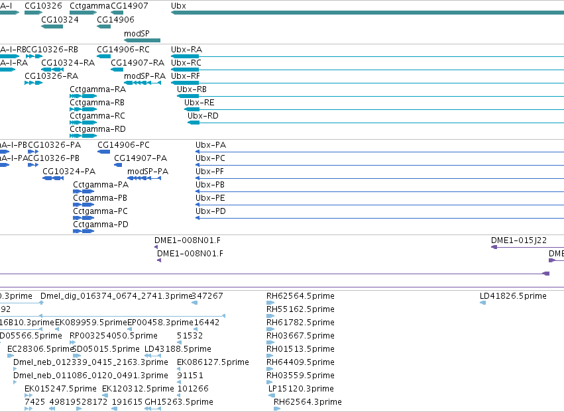Screen dimensions: 564x412
Task: Click the LP15120.3prime EST label
Action: tap(301, 389)
